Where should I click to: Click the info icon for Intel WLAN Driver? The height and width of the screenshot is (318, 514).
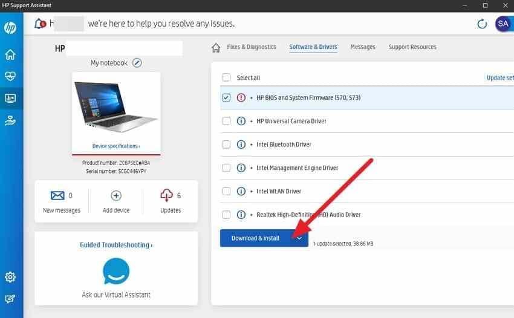[241, 191]
